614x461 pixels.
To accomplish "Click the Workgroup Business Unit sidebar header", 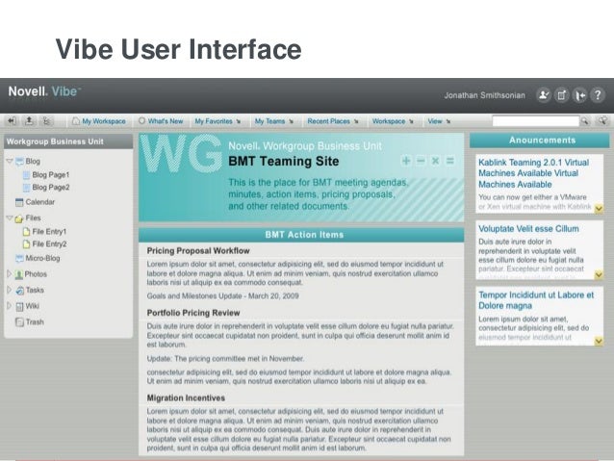I will coord(68,141).
